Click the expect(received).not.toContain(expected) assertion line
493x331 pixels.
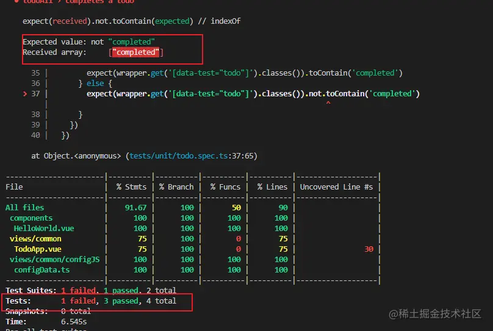tap(131, 21)
